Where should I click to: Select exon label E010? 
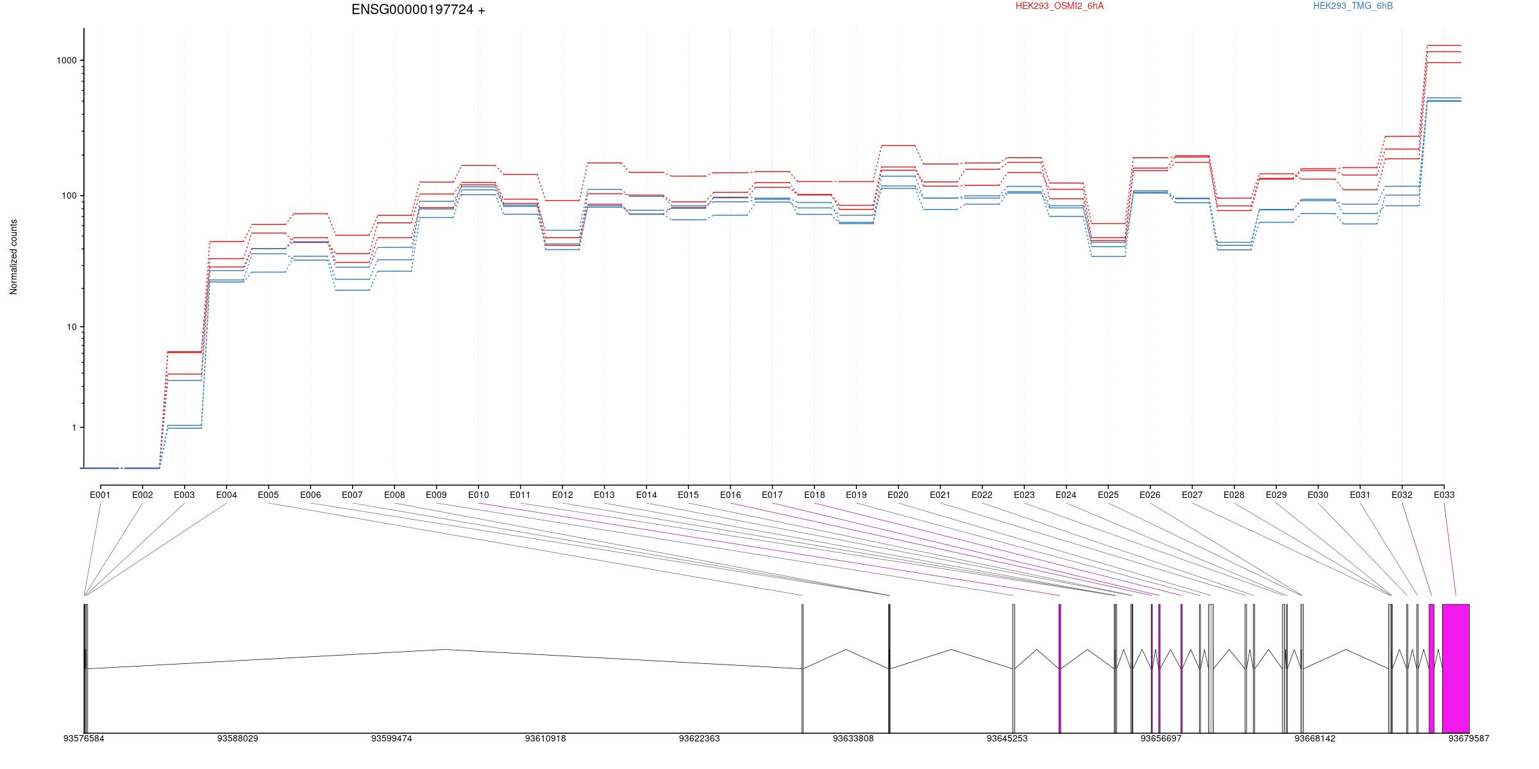[x=478, y=495]
